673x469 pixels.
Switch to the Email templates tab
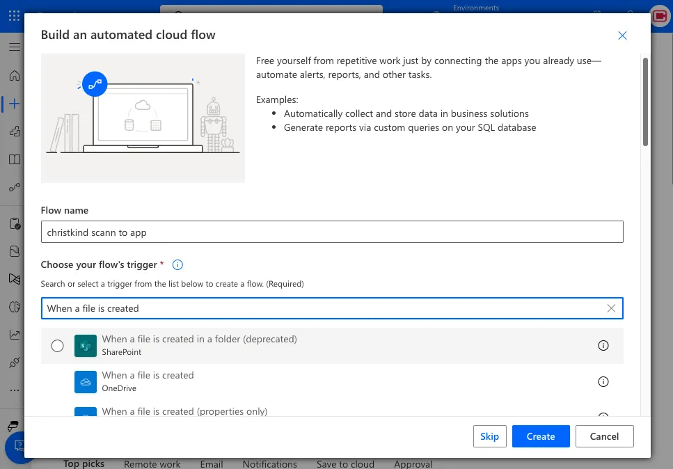[212, 464]
